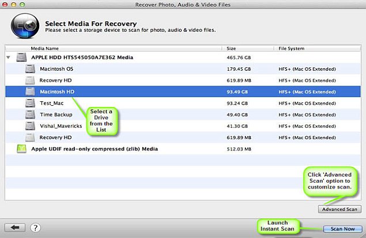366x238 pixels.
Task: Click the Test_Mac volume icon
Action: tap(30, 103)
